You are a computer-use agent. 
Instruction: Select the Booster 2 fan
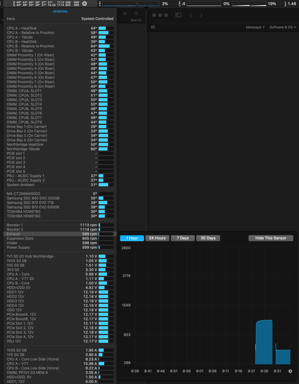pyautogui.click(x=60, y=230)
